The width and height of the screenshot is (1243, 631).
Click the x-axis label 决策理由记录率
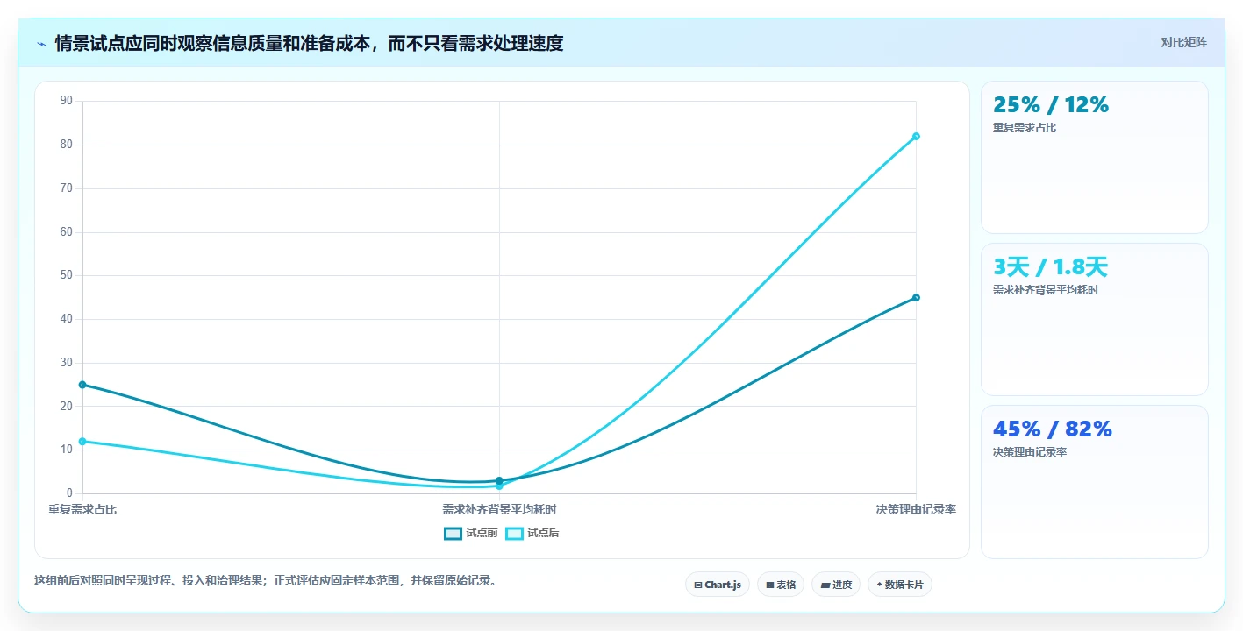click(916, 509)
